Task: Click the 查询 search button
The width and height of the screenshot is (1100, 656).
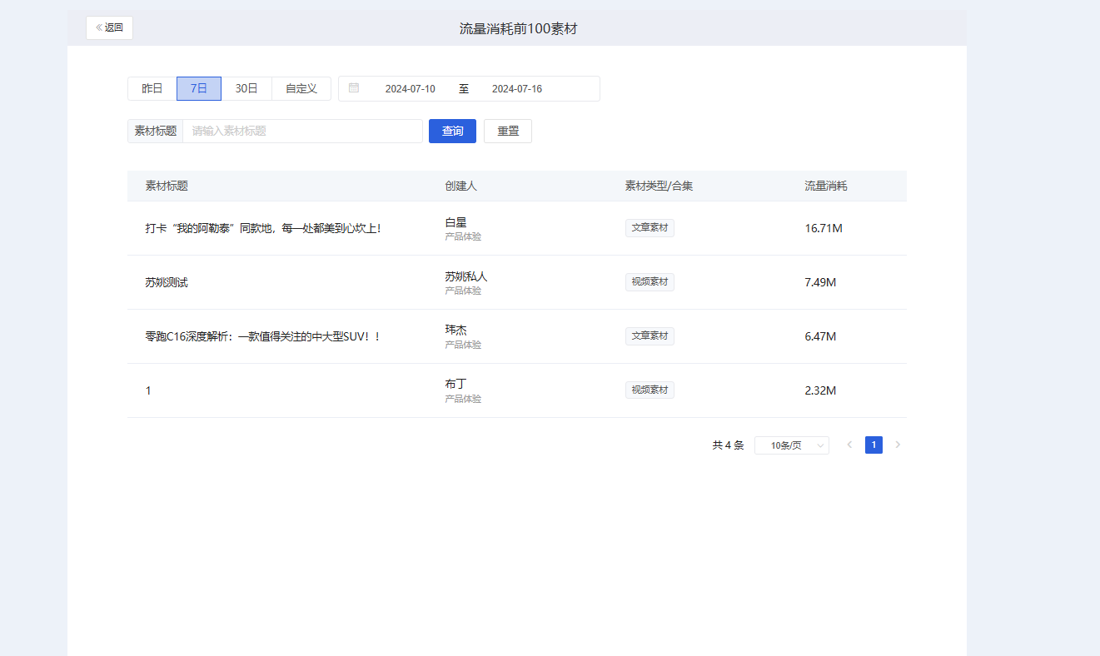Action: point(452,131)
